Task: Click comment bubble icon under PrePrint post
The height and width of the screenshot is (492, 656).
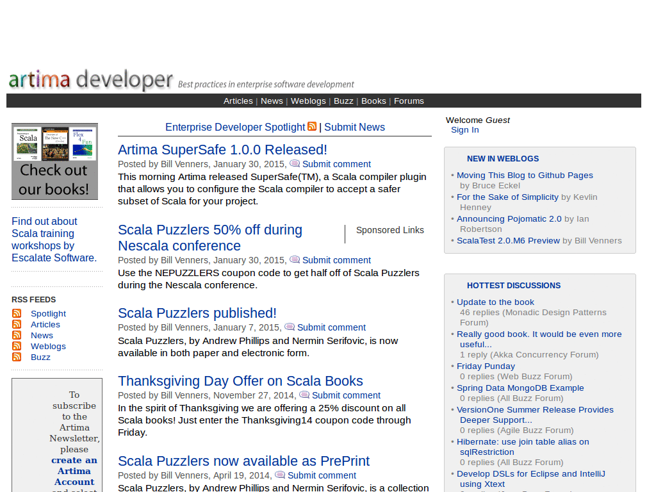Action: 280,475
